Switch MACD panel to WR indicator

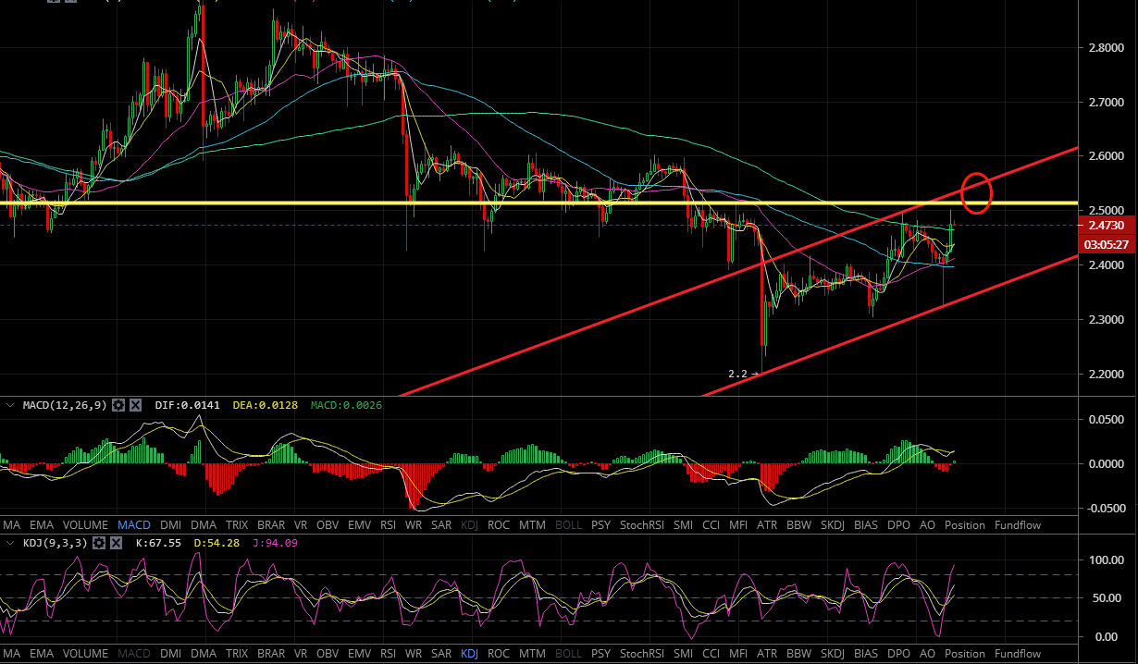414,524
